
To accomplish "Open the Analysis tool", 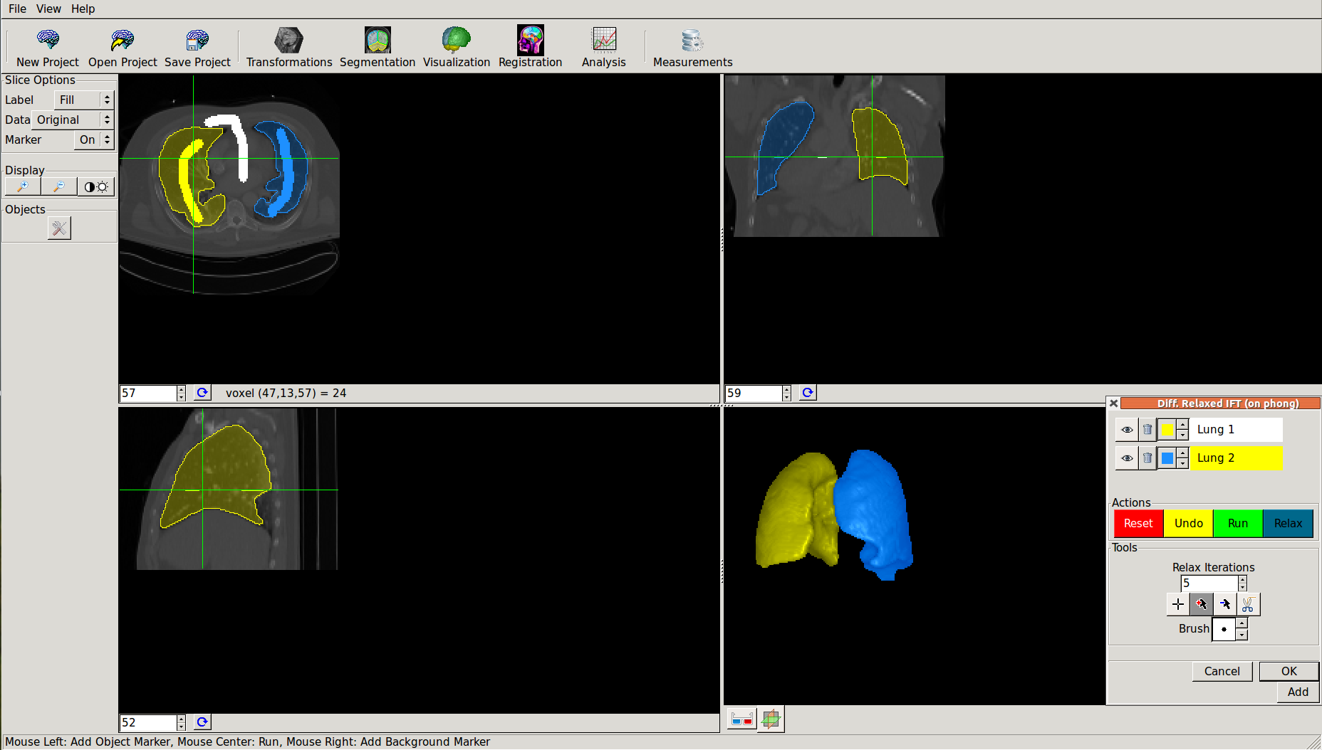I will 604,48.
